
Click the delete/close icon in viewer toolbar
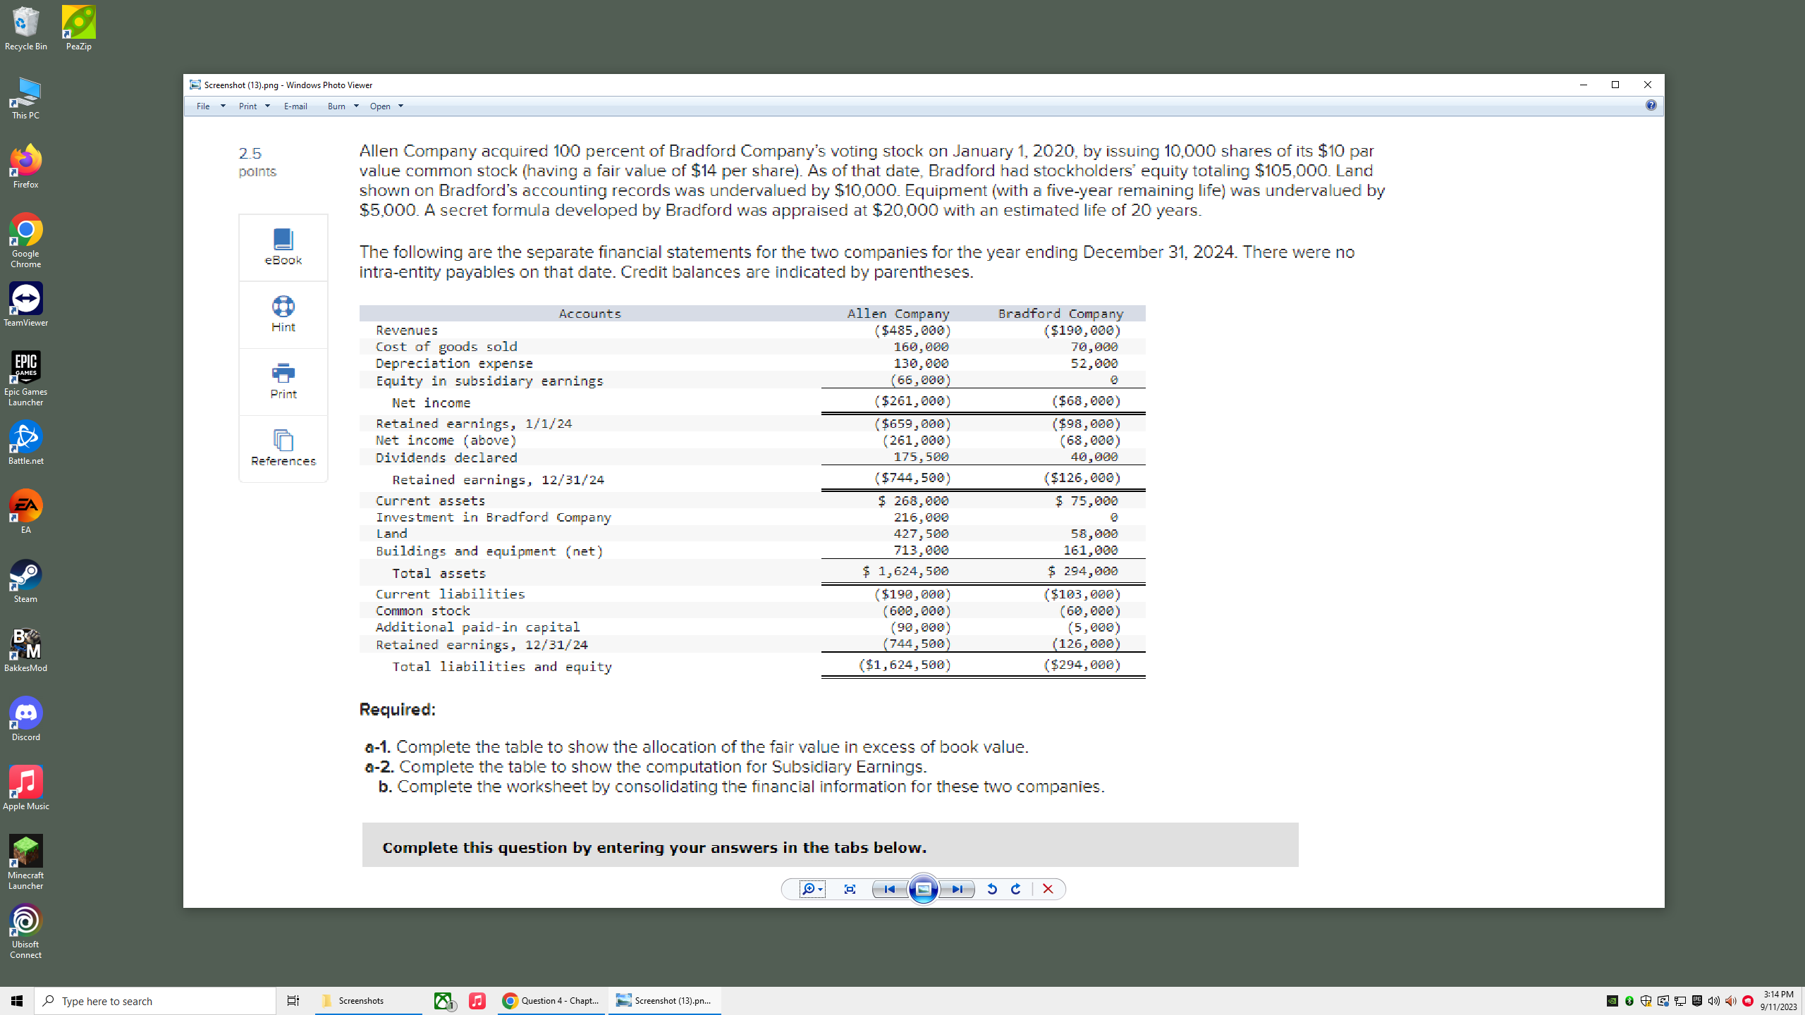point(1048,889)
